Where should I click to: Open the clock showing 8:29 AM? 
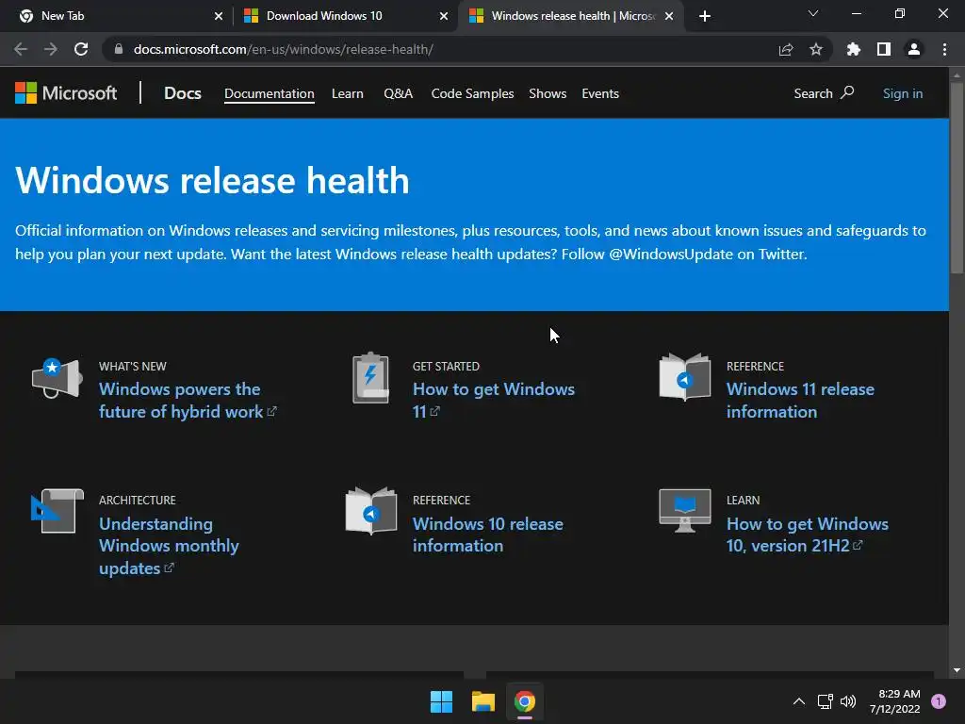pos(894,701)
